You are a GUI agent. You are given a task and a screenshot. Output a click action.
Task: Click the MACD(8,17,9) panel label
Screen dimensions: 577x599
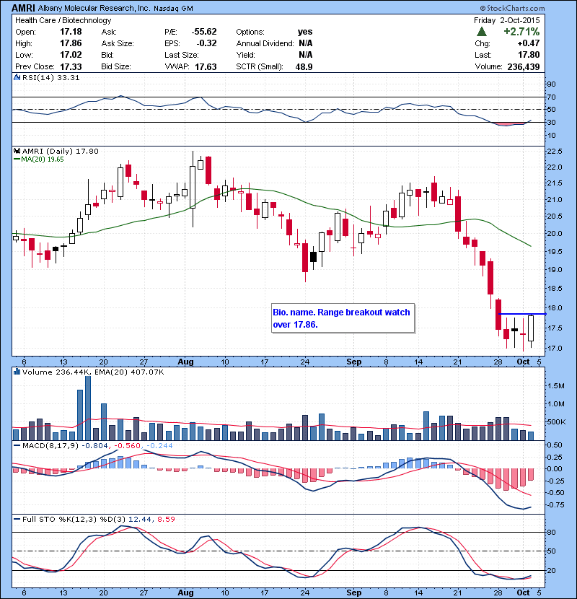coord(50,445)
